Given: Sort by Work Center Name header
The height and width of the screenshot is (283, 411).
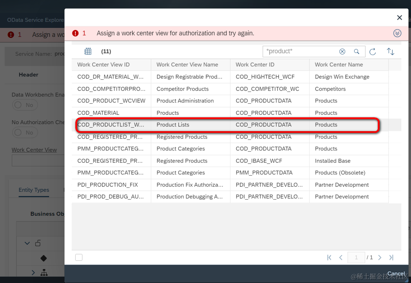Looking at the screenshot, I should [x=339, y=65].
